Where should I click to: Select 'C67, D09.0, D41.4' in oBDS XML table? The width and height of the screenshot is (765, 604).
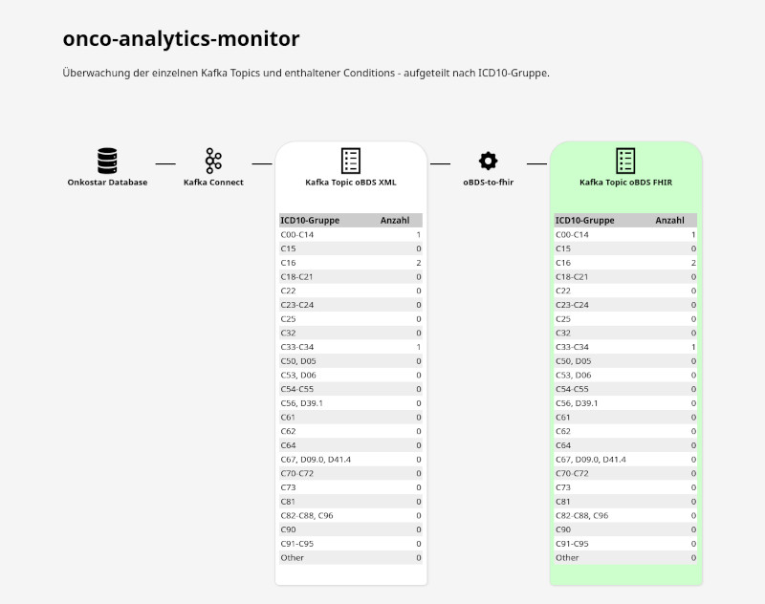click(x=351, y=460)
